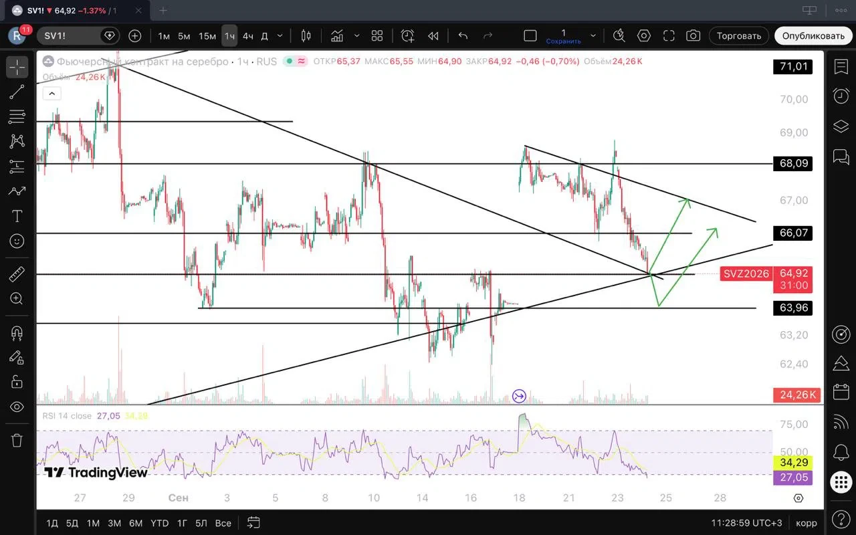Select the trend line drawing tool
Screen dimensions: 856x535
(x=17, y=92)
